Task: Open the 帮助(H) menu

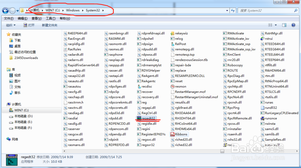Action: click(x=65, y=18)
